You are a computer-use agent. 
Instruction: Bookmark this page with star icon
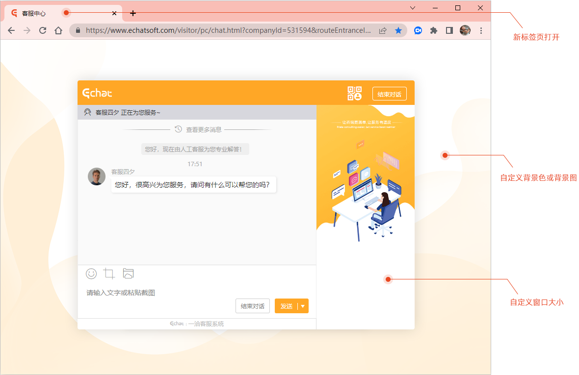pos(398,30)
